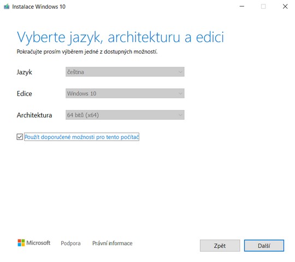Open the Právní informace link

tap(113, 243)
